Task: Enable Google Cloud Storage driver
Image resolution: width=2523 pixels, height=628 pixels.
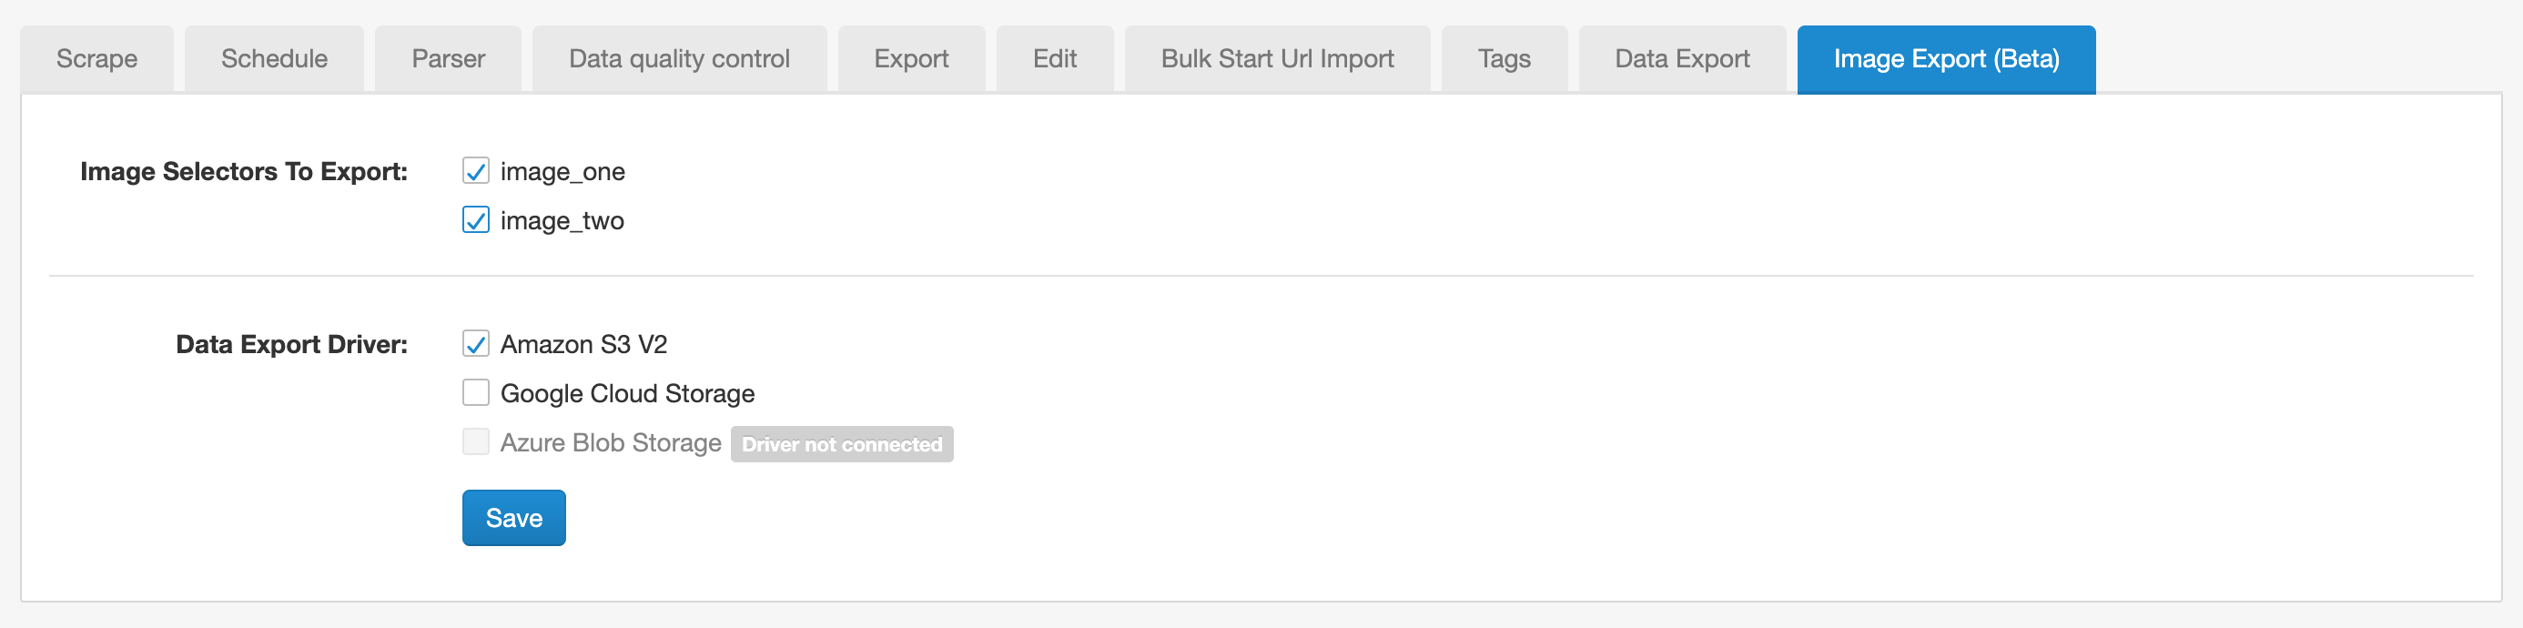Action: [x=475, y=392]
